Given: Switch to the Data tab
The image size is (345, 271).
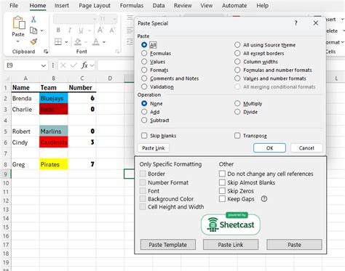Looking at the screenshot, I should (x=159, y=6).
